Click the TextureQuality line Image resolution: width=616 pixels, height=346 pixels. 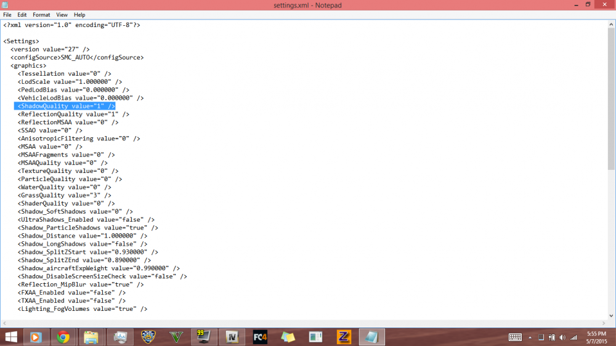[68, 171]
